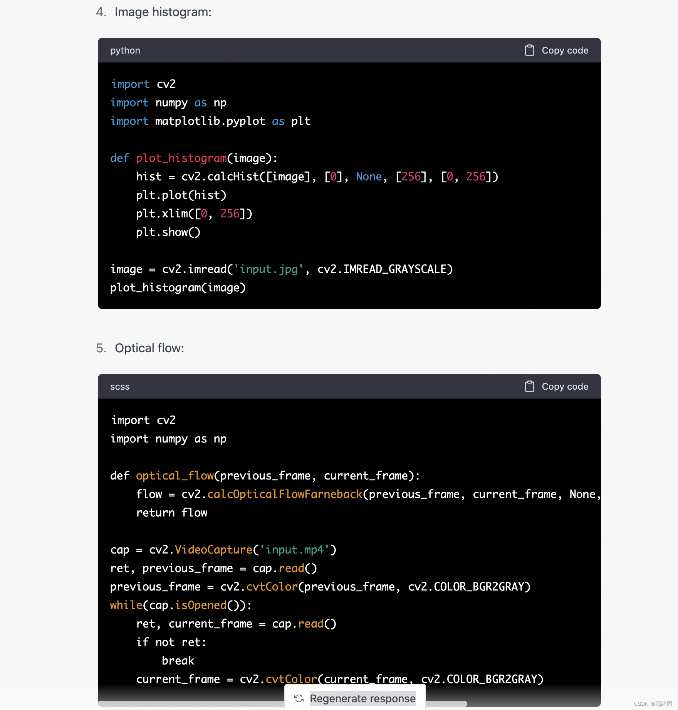The image size is (678, 710).
Task: Click the 'input.jpg' imread line
Action: (x=282, y=269)
